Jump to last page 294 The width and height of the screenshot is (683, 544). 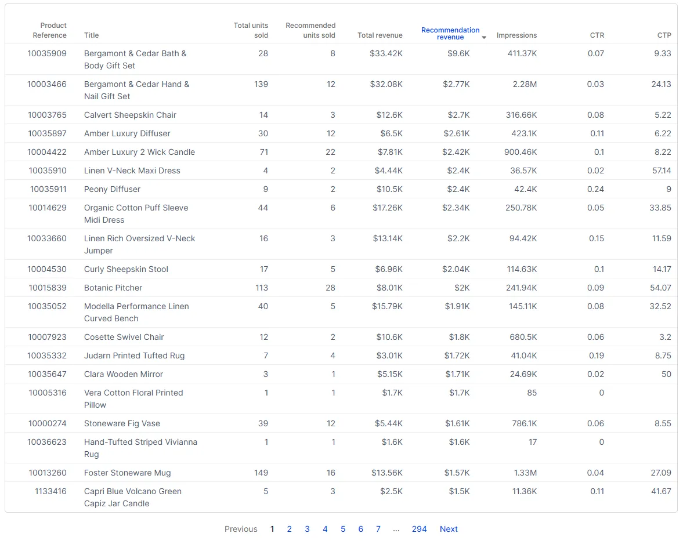click(x=419, y=529)
